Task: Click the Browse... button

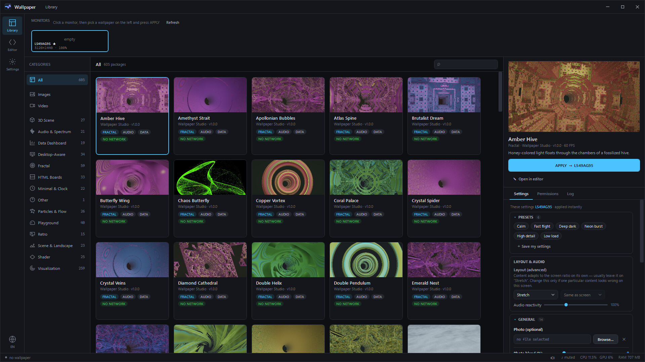Action: (605, 339)
